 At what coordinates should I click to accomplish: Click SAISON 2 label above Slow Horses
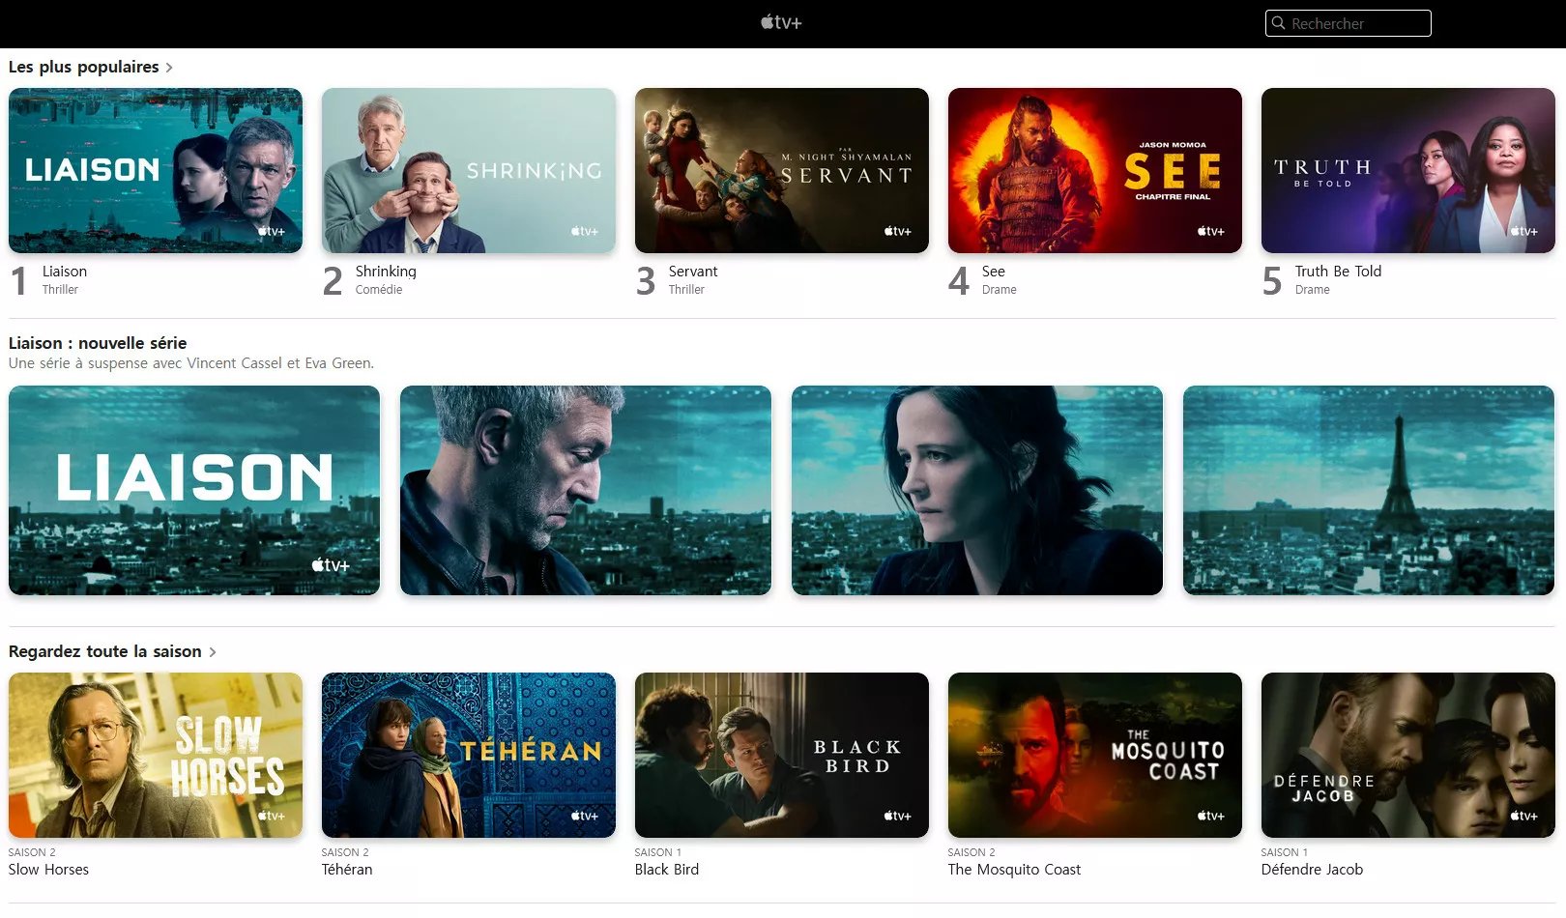[32, 852]
